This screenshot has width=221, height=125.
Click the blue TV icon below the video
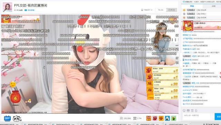pyautogui.click(x=7, y=118)
